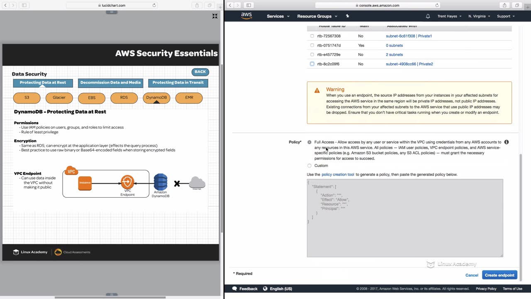Image resolution: width=531 pixels, height=299 pixels.
Task: Click the English (US) globe icon
Action: (265, 289)
